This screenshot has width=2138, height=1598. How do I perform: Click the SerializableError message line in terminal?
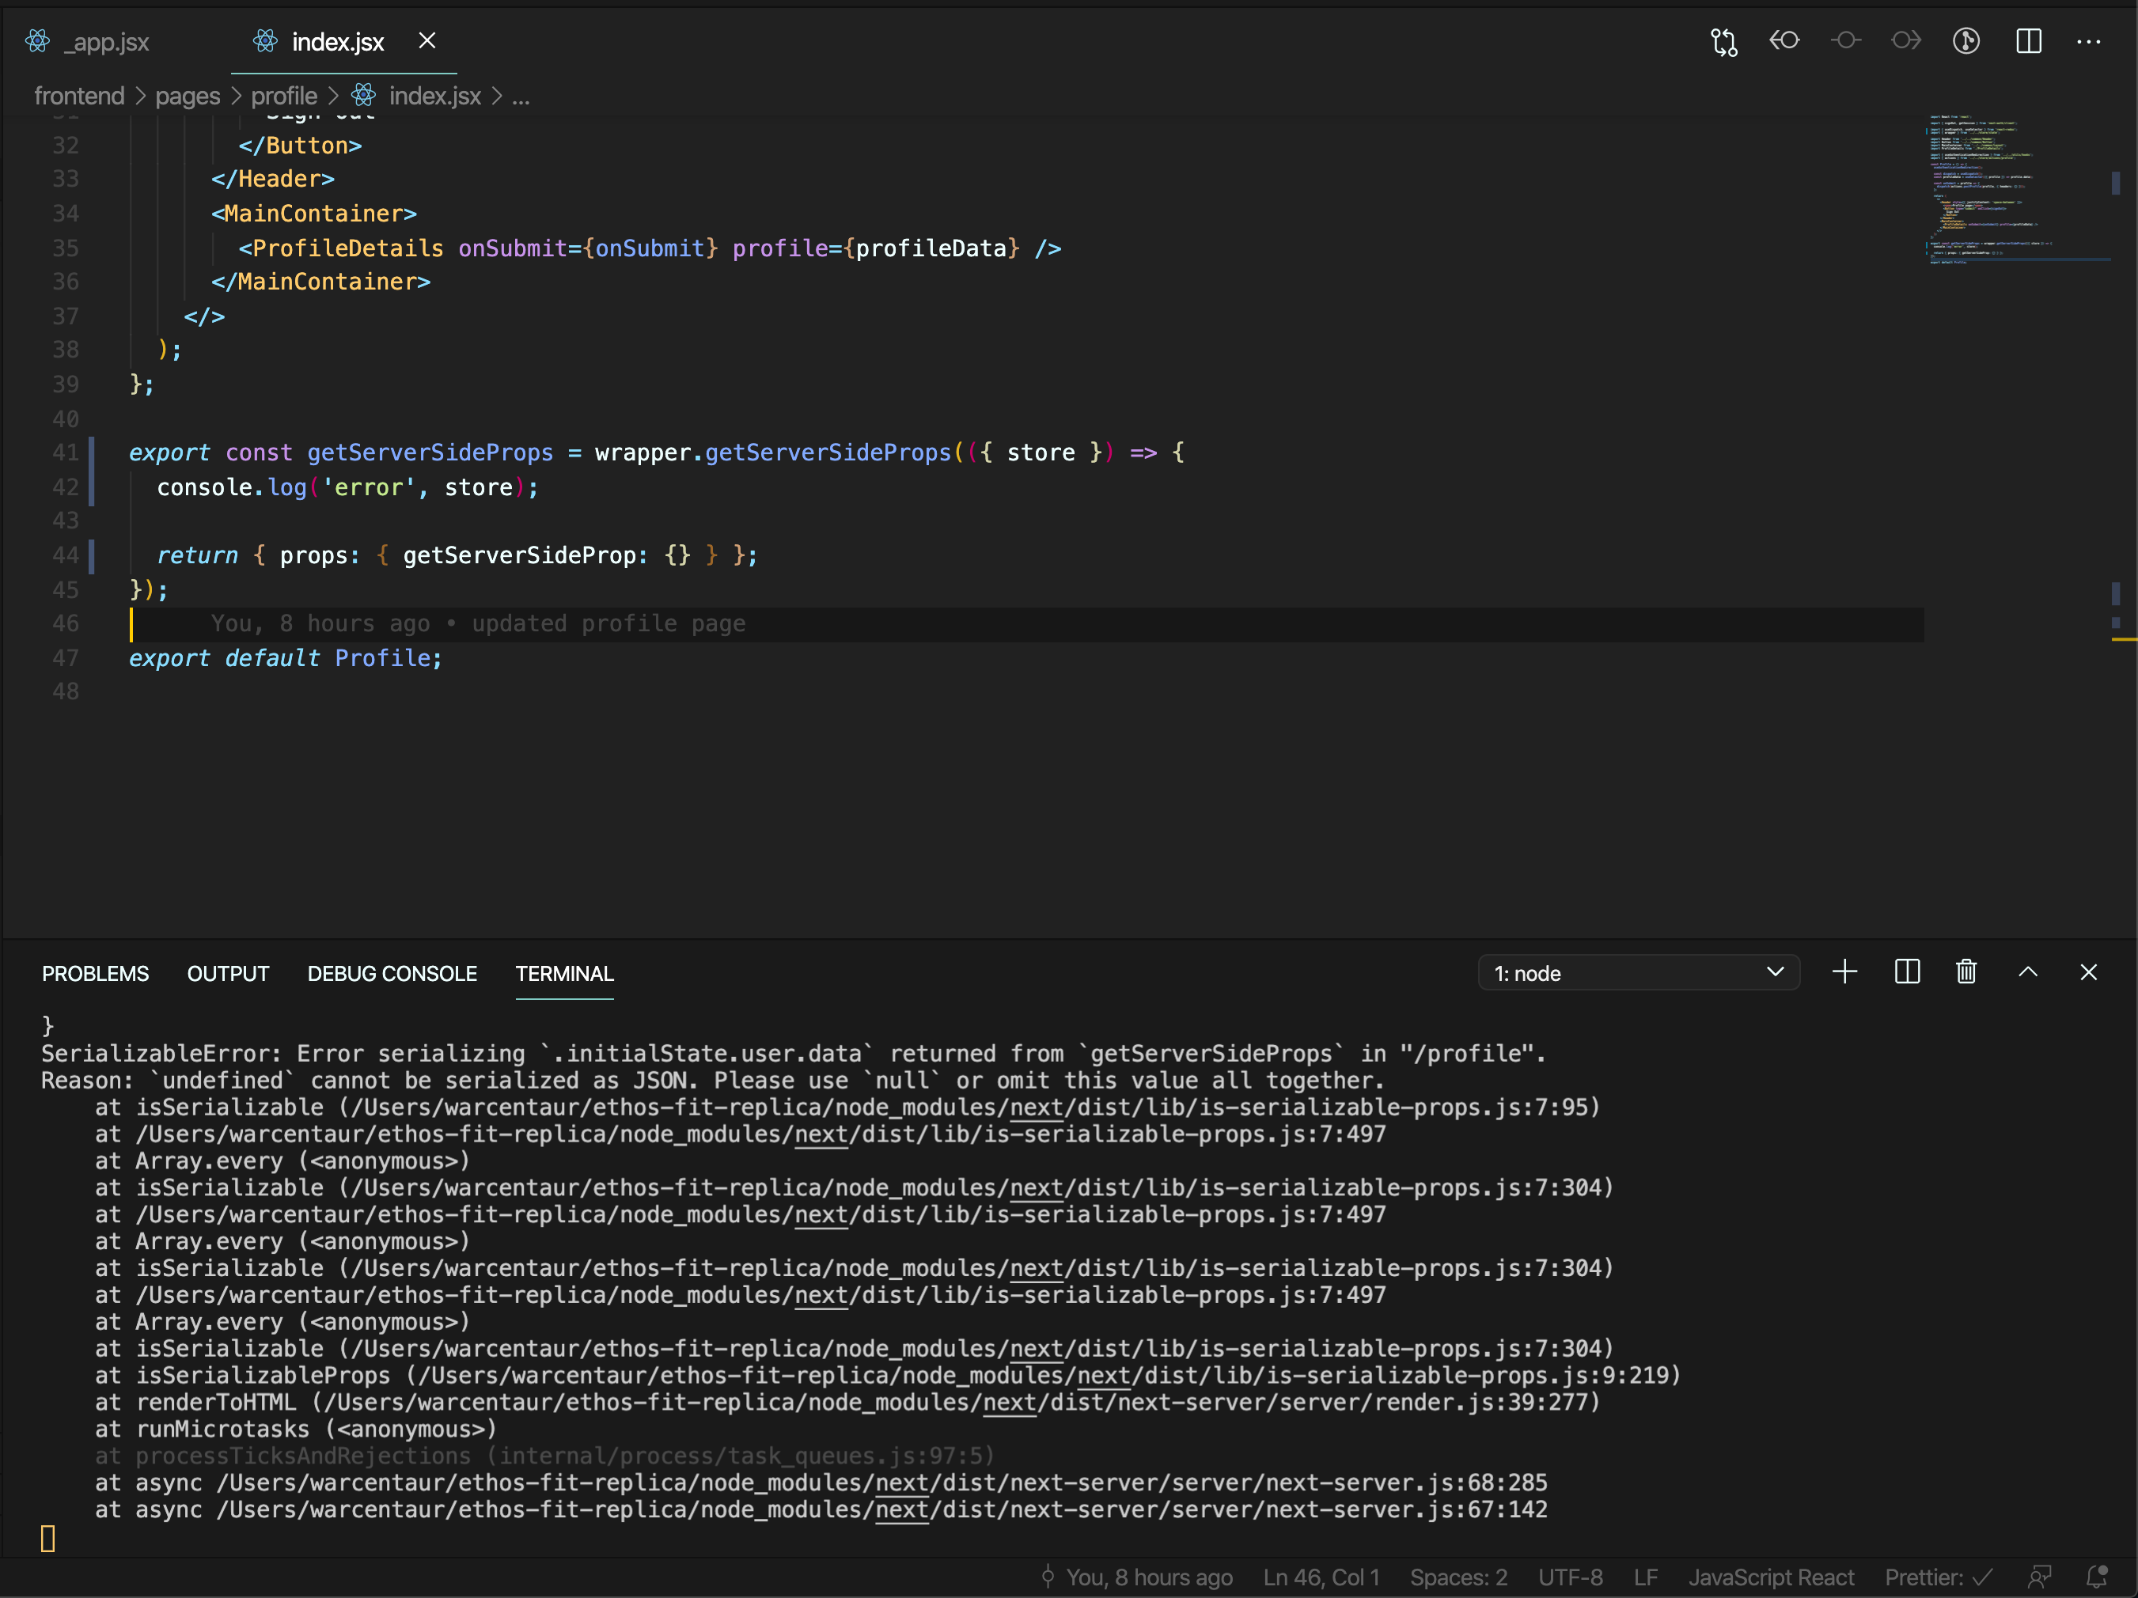coord(794,1053)
